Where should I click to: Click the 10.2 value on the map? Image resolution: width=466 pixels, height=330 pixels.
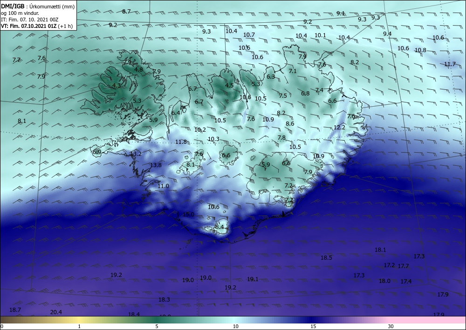[200, 130]
